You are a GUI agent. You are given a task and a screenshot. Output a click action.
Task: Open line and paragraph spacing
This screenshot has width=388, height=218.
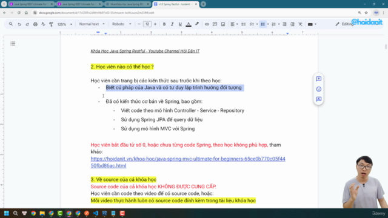click(x=244, y=24)
